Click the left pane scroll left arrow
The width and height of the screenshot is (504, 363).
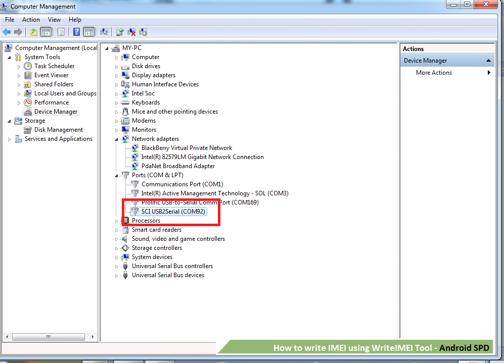(7, 337)
